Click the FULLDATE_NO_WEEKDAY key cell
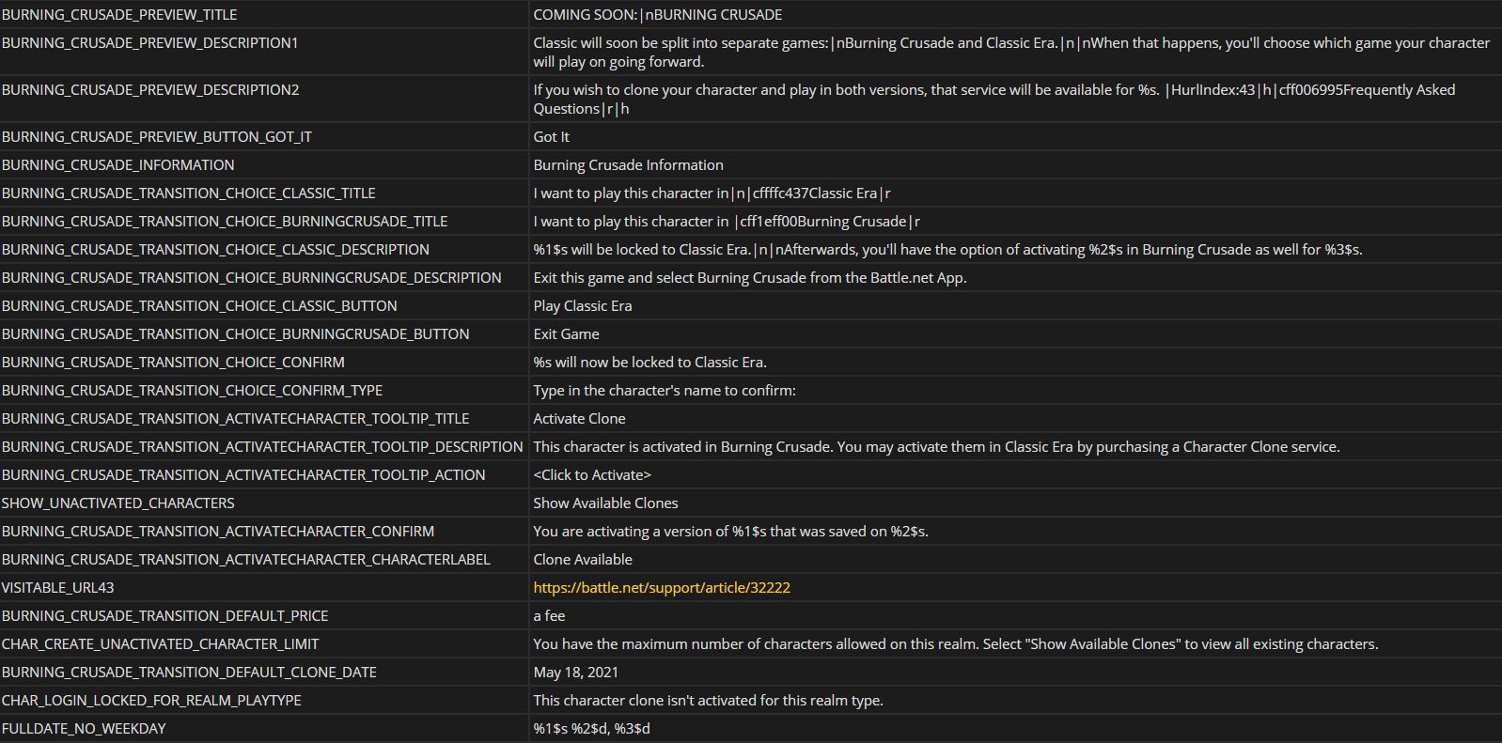The image size is (1502, 743). (84, 729)
